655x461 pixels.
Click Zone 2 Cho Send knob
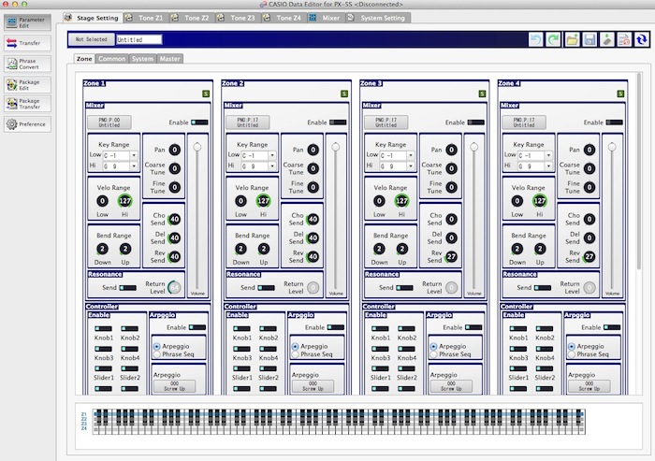(313, 219)
